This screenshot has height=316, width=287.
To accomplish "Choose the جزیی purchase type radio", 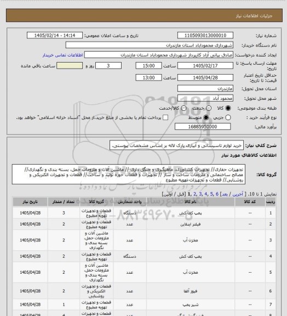I will (228, 117).
